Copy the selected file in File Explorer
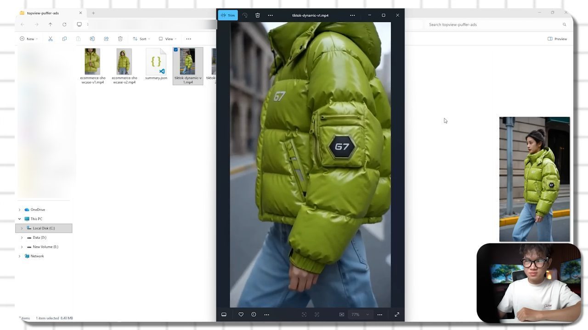 coord(64,39)
